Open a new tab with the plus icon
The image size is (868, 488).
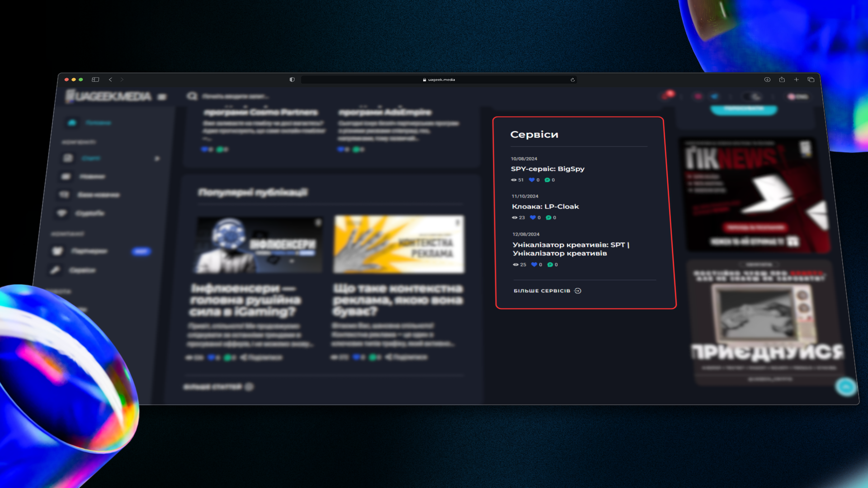(796, 80)
